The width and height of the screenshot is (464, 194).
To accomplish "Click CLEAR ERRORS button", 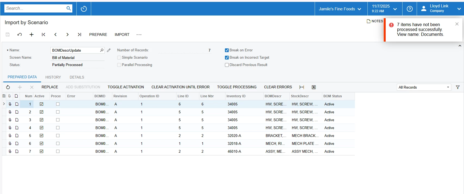I will pyautogui.click(x=278, y=87).
